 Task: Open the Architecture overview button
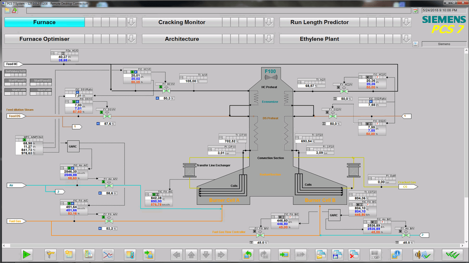[182, 39]
